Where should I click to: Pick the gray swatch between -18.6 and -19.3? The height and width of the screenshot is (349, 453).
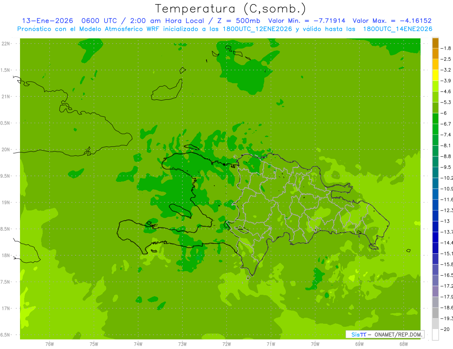coord(435,313)
